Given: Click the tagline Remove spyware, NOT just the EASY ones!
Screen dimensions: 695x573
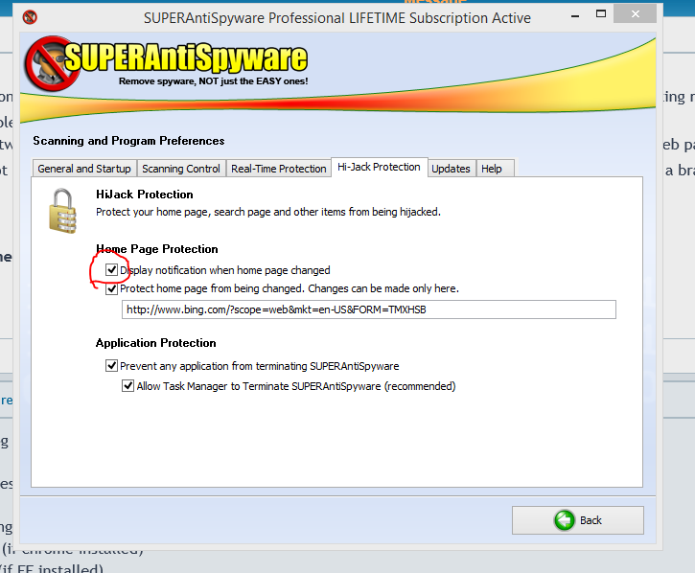Looking at the screenshot, I should [213, 81].
